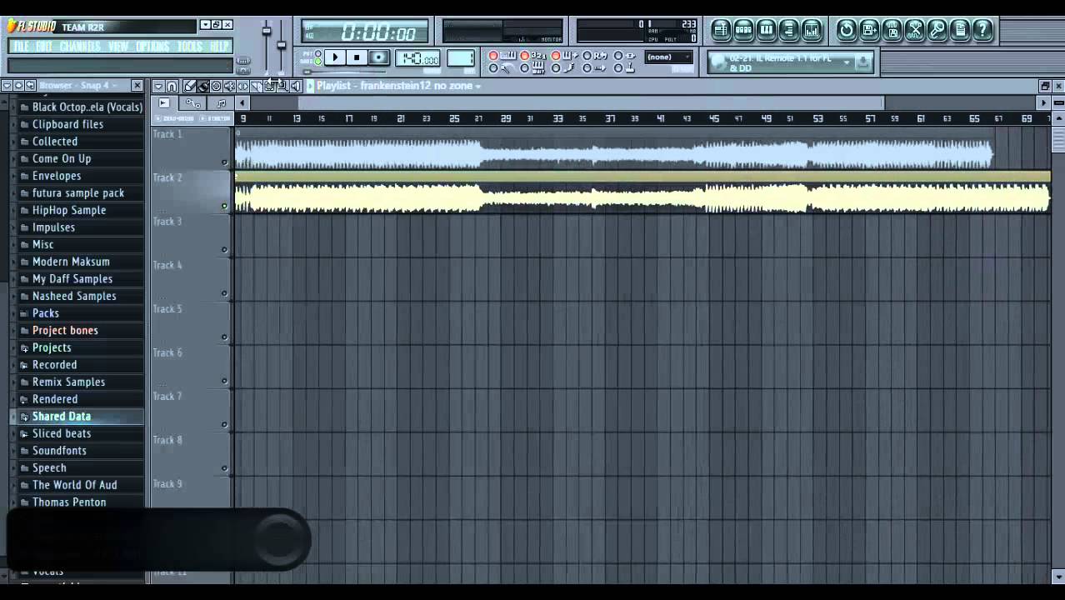1065x600 pixels.
Task: Open the Playlist title dropdown menu
Action: coord(400,86)
